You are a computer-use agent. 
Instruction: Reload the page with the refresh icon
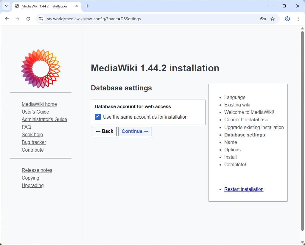(x=28, y=19)
